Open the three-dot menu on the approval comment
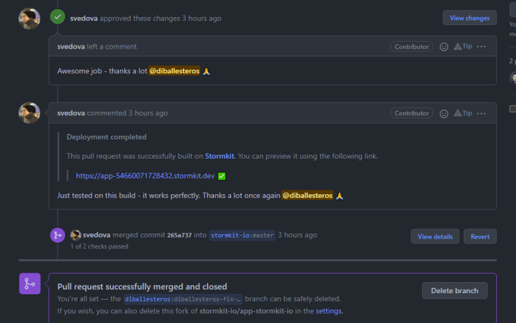This screenshot has height=323, width=516. click(x=481, y=47)
